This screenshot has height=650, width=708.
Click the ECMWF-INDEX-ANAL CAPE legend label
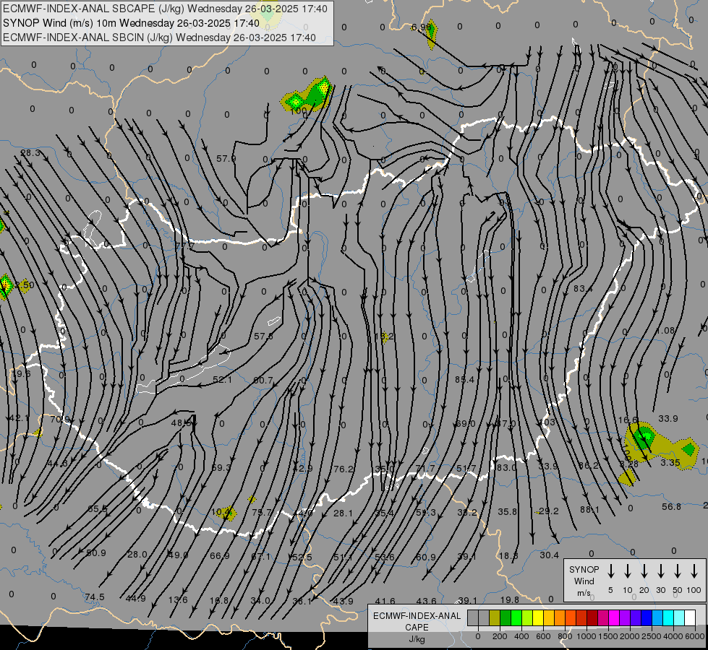417,627
